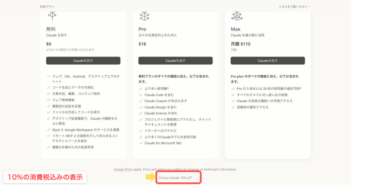Click the Claudeを試す button under 無料 plan
Image resolution: width=390 pixels, height=189 pixels.
(83, 61)
